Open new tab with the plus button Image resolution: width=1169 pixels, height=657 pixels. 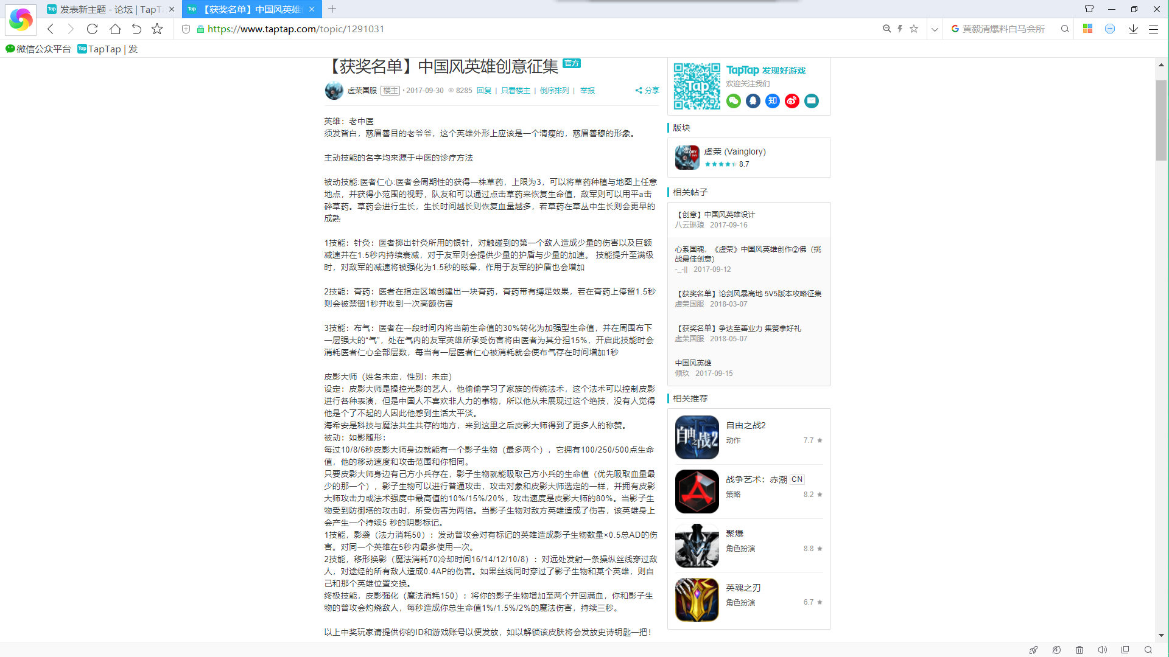[x=332, y=9]
